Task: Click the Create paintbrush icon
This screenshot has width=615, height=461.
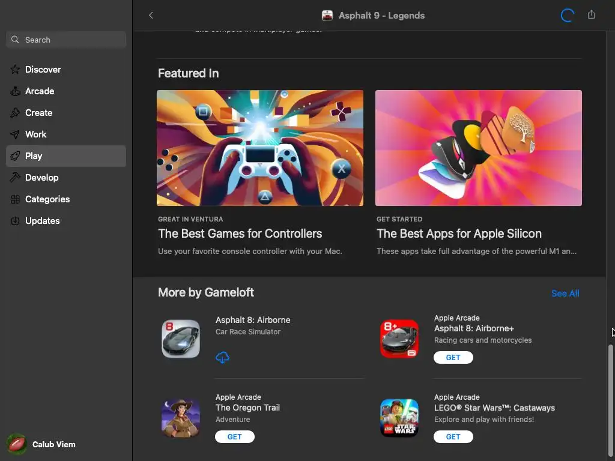Action: pos(15,113)
